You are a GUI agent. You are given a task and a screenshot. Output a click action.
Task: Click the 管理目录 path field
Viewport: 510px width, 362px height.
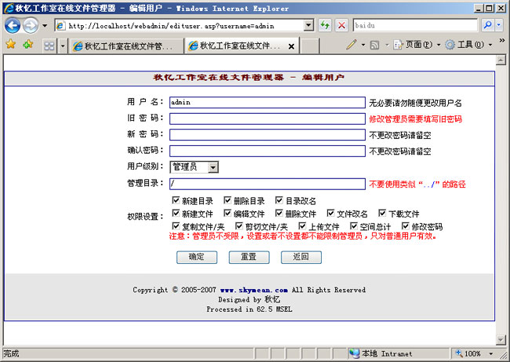[x=268, y=184]
